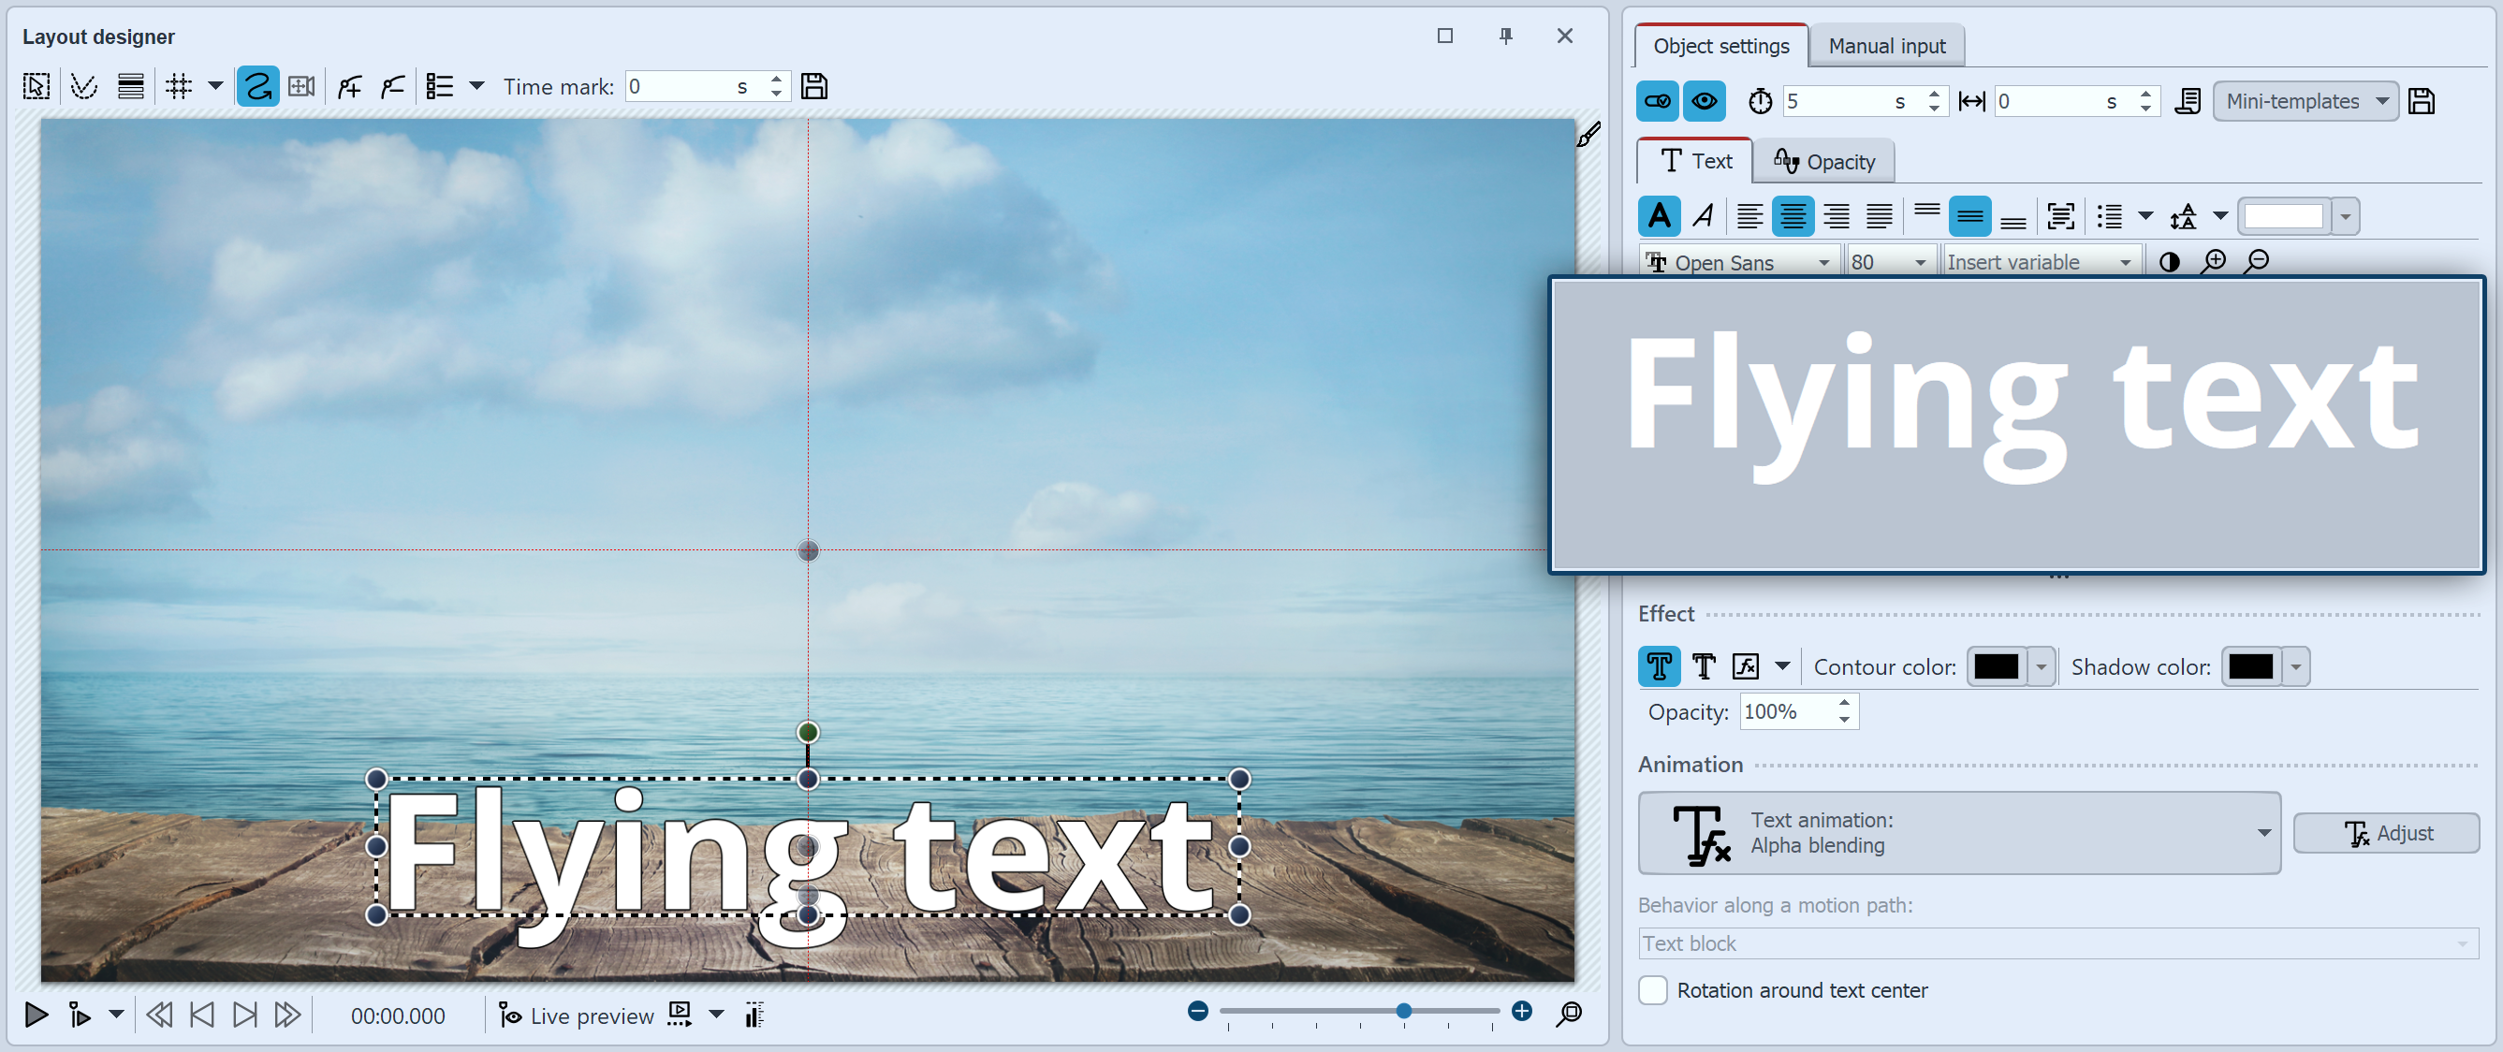The height and width of the screenshot is (1052, 2503).
Task: Open the Text animation dropdown showing Alpha blending
Action: coord(2264,832)
